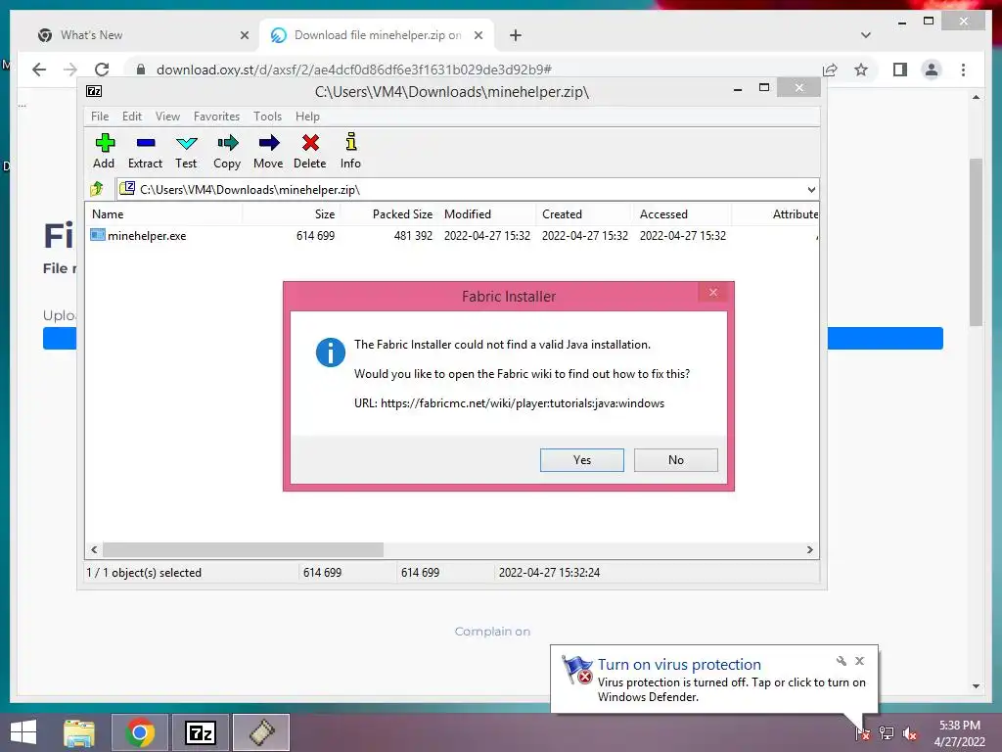This screenshot has height=752, width=1002.
Task: Sort by the Size column header
Action: click(291, 214)
